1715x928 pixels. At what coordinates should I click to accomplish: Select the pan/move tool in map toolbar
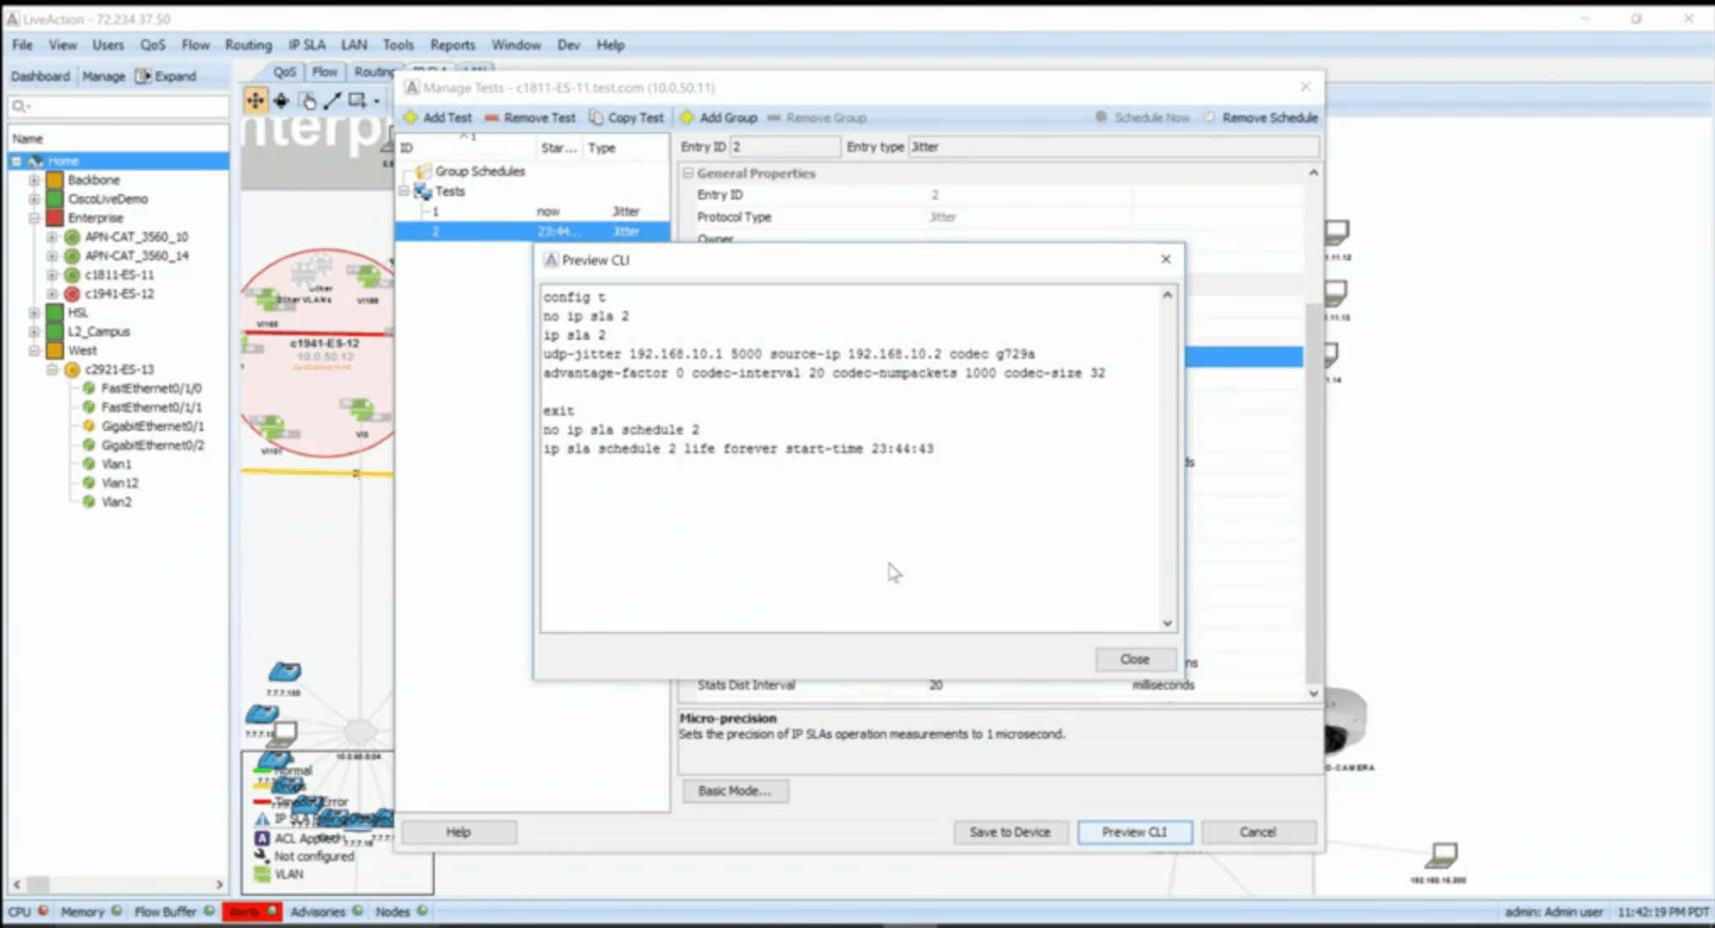coord(255,101)
